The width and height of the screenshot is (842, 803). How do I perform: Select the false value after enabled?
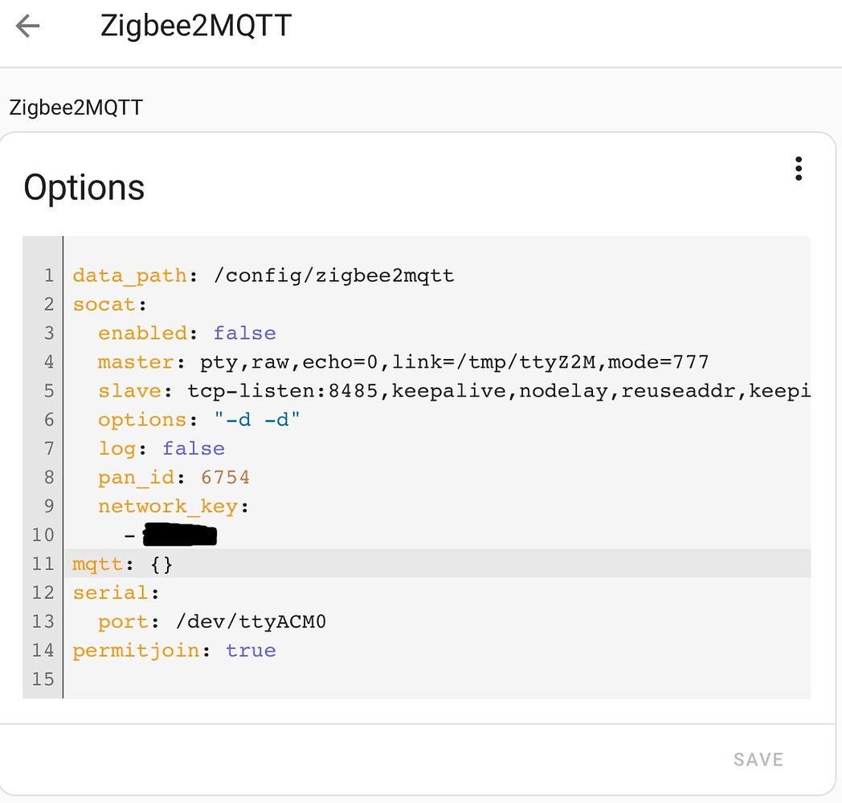244,332
